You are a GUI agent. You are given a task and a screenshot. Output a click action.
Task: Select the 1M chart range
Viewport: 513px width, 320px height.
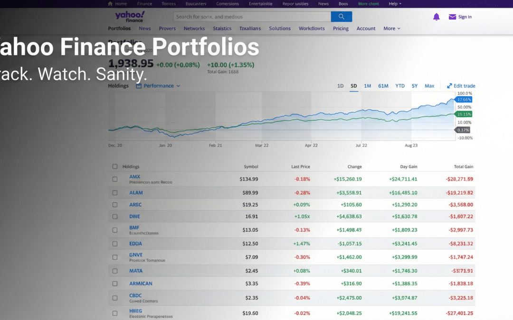(x=367, y=86)
